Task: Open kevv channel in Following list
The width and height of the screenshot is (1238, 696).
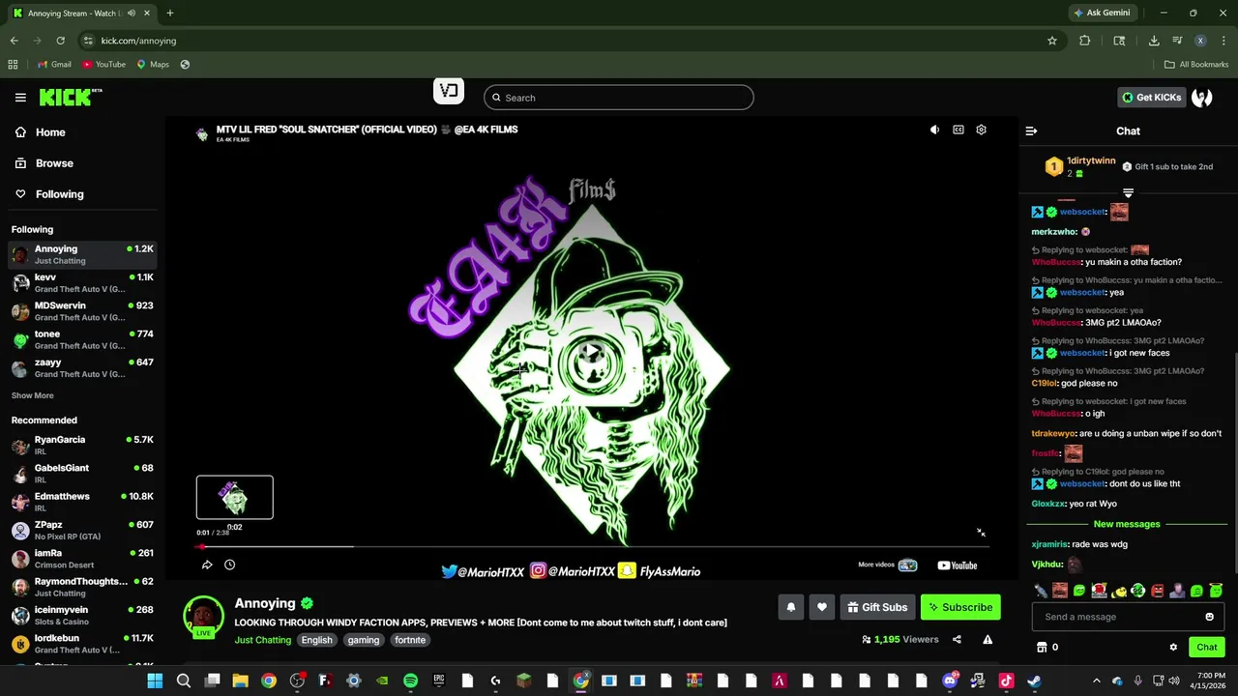Action: pos(82,283)
